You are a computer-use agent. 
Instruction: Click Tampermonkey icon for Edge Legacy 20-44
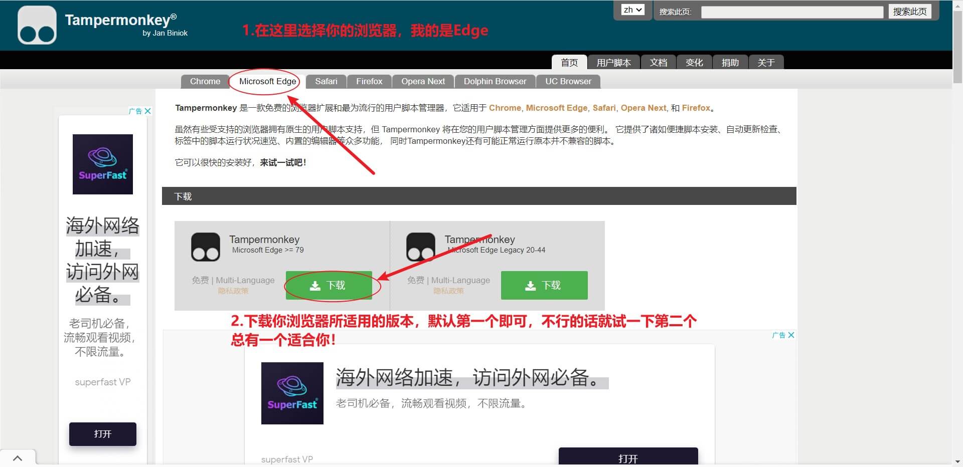(420, 247)
